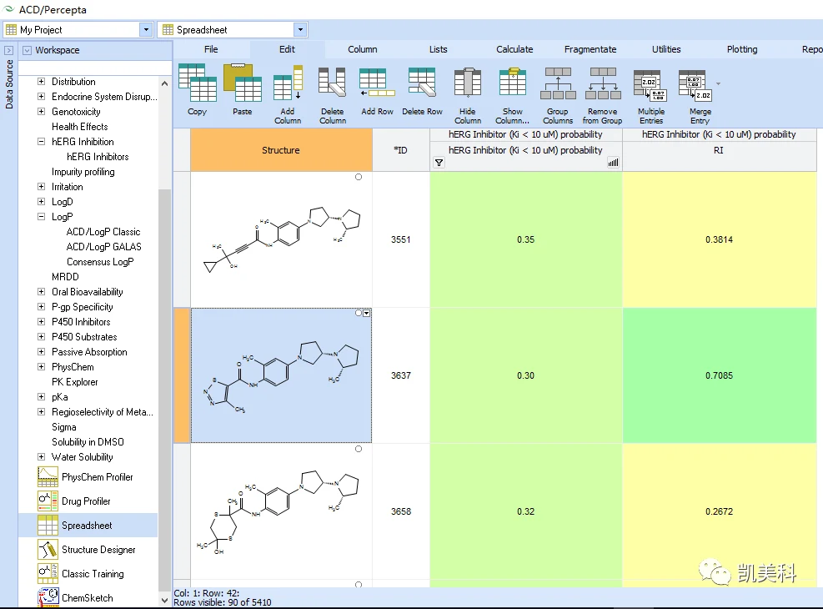Select ACD/LogP Classic in the tree
823x609 pixels.
pyautogui.click(x=103, y=232)
